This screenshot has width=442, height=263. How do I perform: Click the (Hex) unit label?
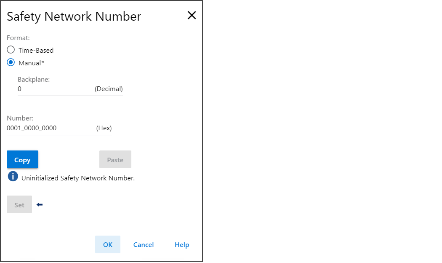(104, 128)
